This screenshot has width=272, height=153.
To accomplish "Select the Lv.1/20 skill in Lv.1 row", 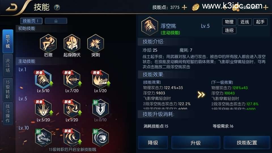I will [x=100, y=79].
